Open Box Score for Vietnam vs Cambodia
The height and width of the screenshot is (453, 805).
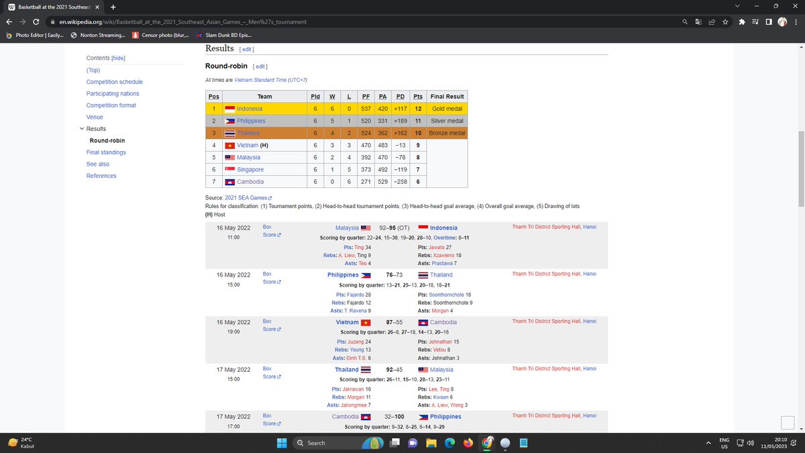click(271, 325)
